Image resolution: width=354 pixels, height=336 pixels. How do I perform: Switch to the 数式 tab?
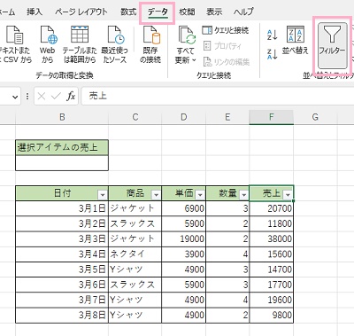pyautogui.click(x=128, y=12)
